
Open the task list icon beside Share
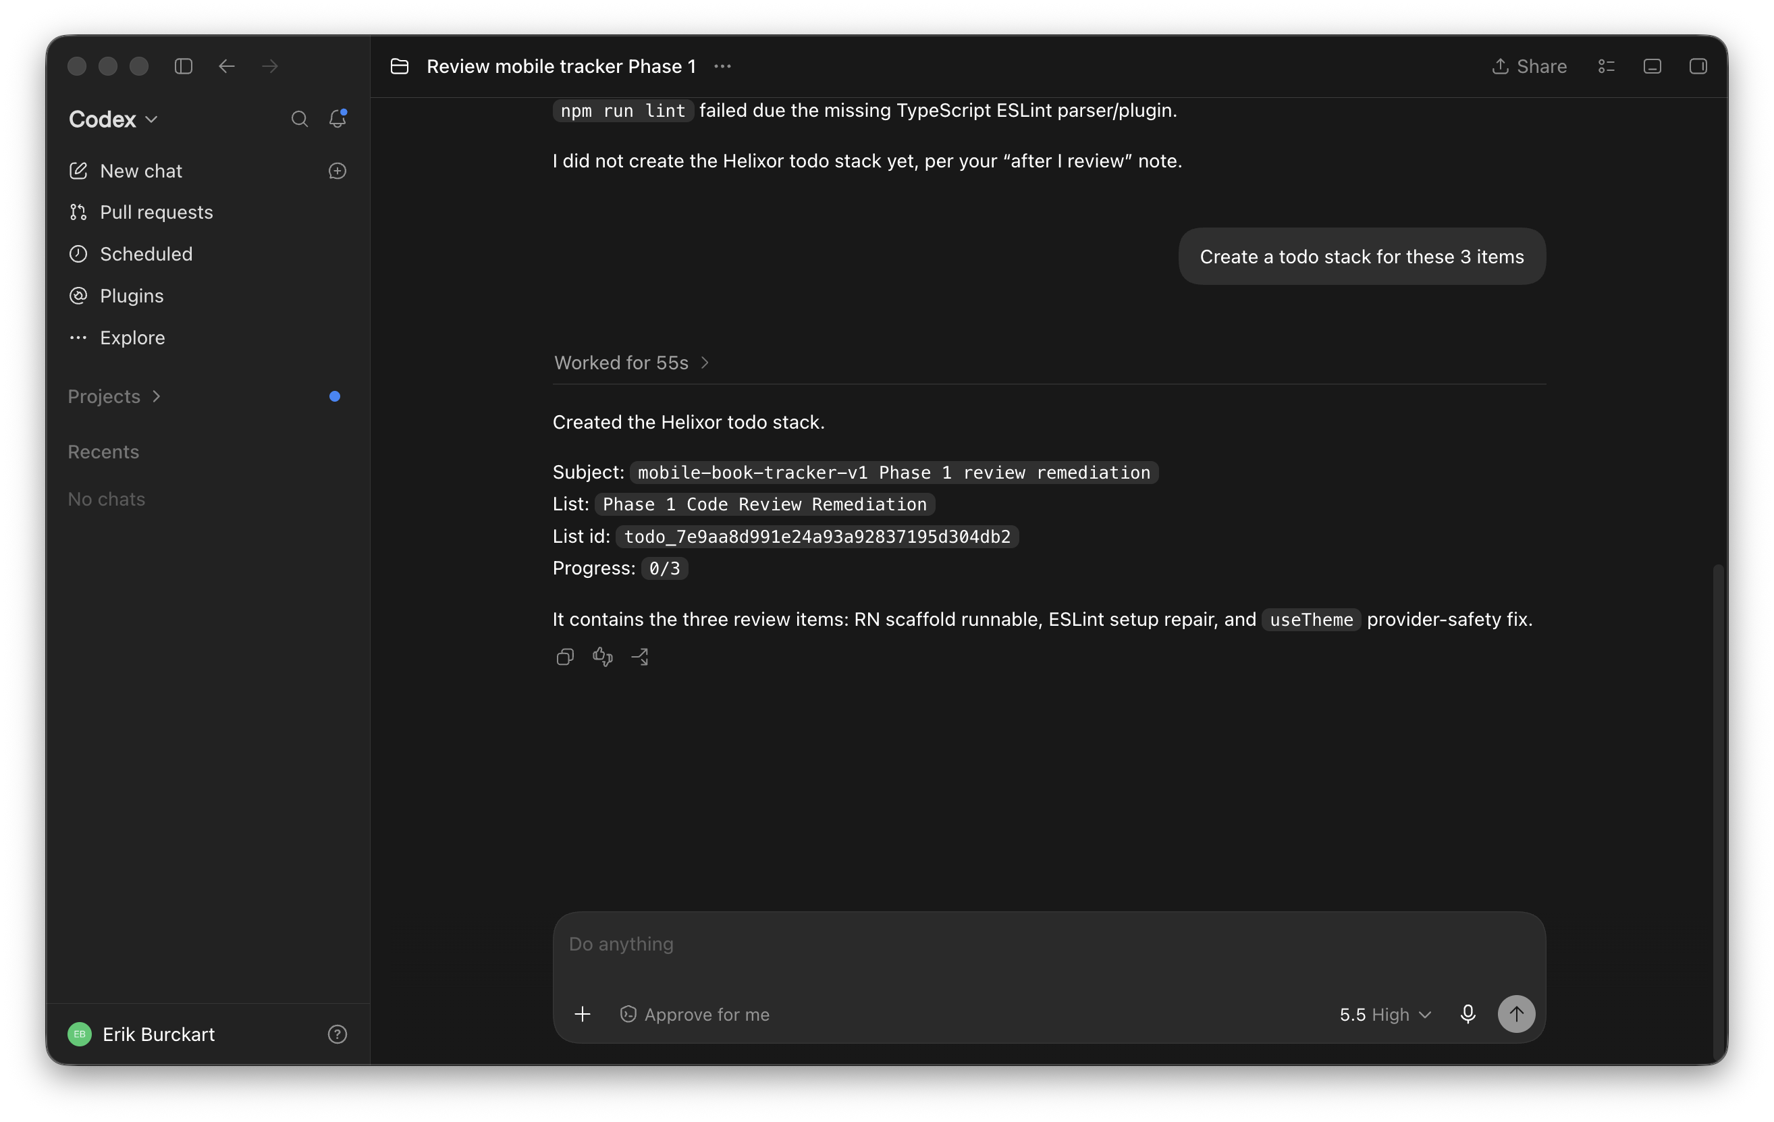click(x=1607, y=66)
